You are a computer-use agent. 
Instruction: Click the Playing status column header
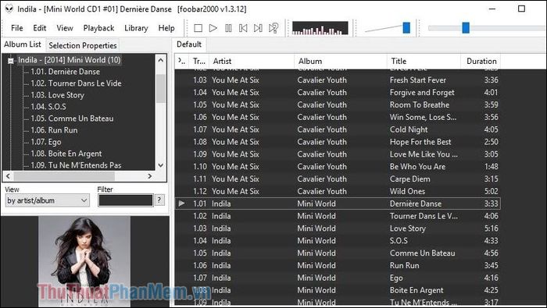click(x=182, y=62)
